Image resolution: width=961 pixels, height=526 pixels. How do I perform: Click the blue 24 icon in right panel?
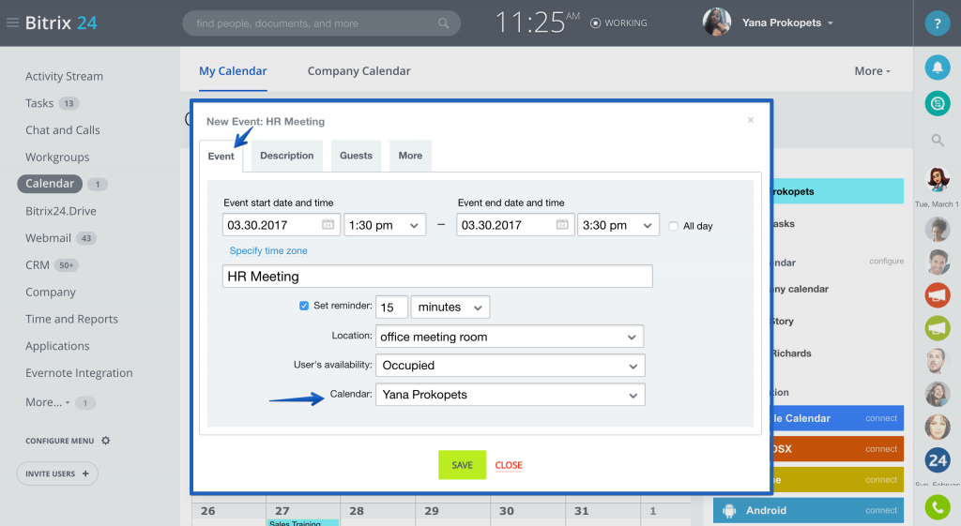938,459
